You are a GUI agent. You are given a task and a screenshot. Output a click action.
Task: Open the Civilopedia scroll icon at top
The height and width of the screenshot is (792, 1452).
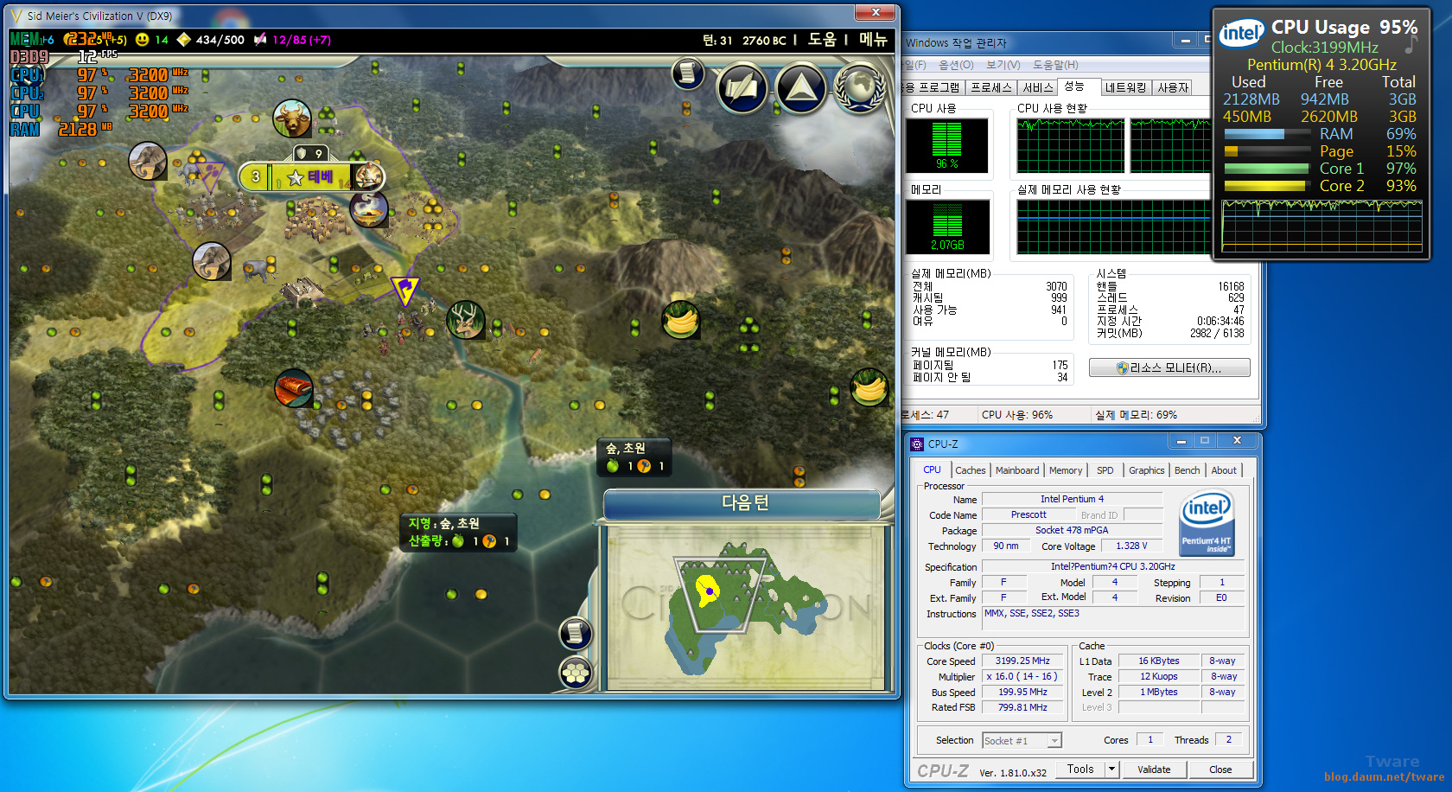[688, 73]
